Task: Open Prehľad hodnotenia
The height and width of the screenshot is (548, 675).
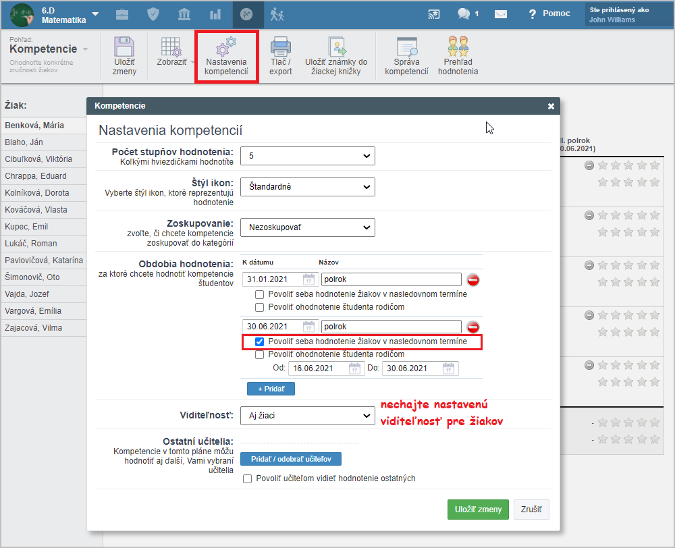Action: pos(458,55)
